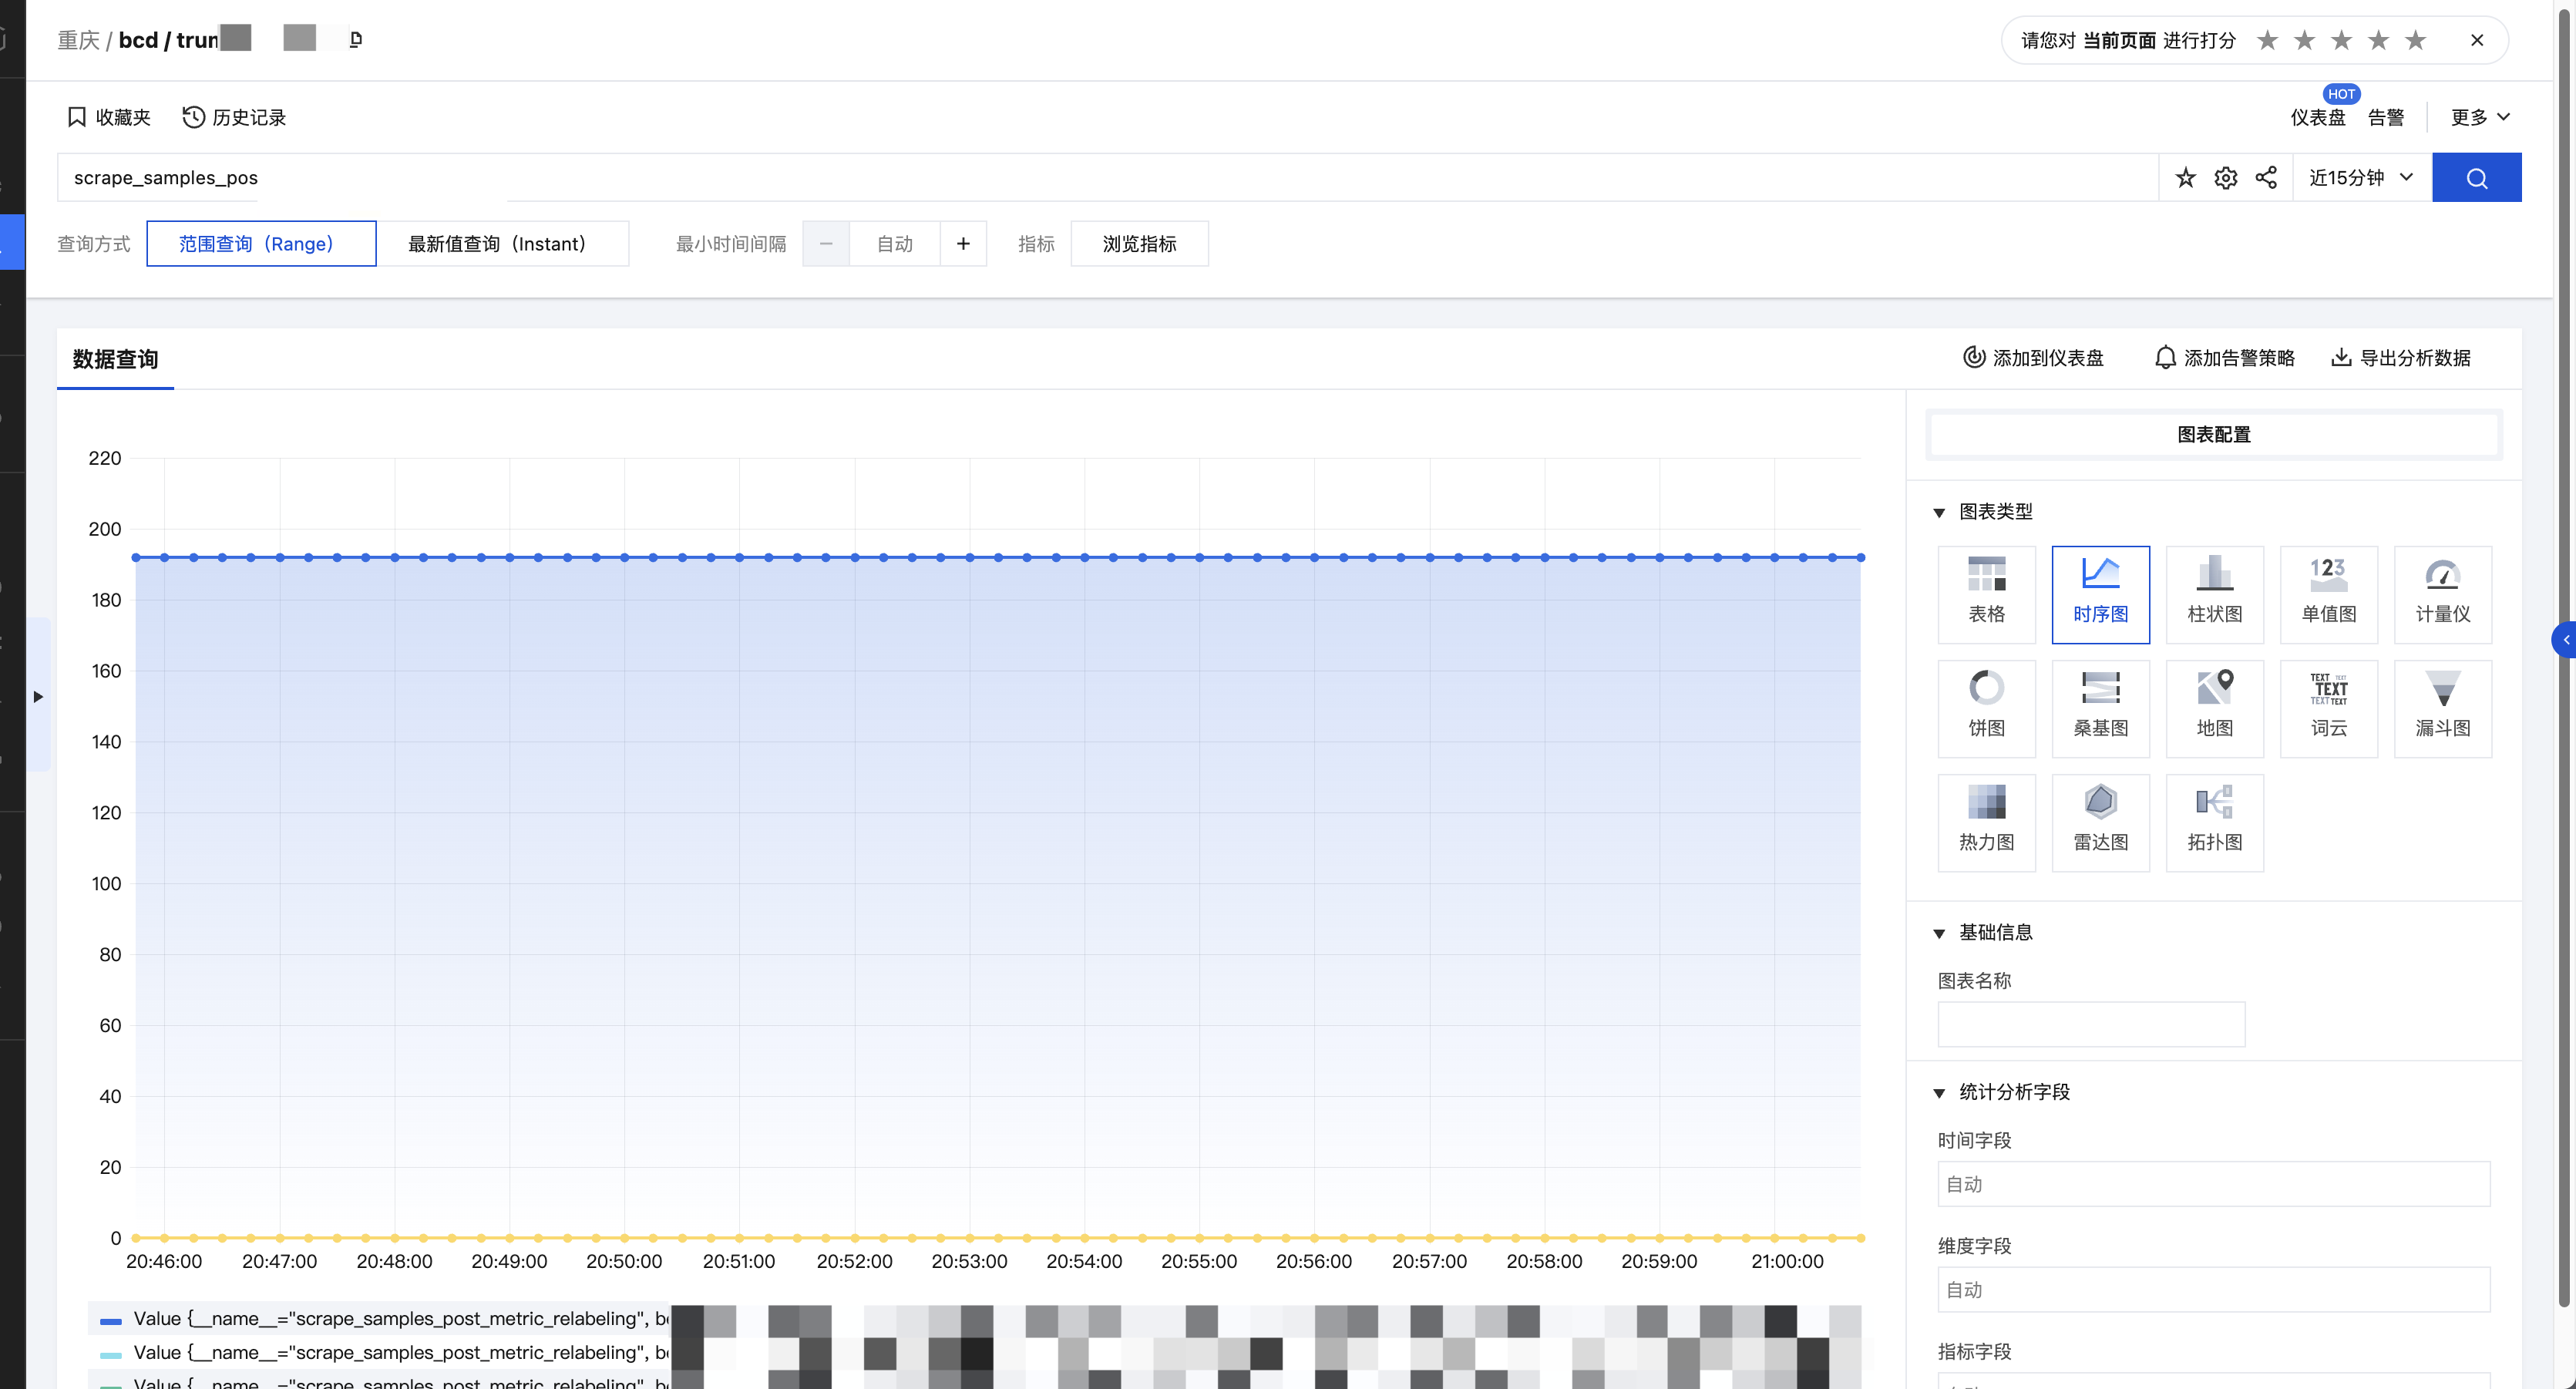Open query settings gear icon

[x=2225, y=178]
